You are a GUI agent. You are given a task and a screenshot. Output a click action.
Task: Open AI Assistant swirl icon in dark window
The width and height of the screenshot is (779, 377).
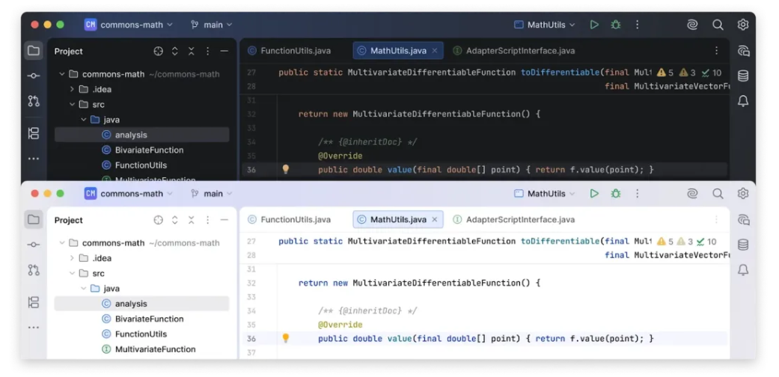point(692,25)
